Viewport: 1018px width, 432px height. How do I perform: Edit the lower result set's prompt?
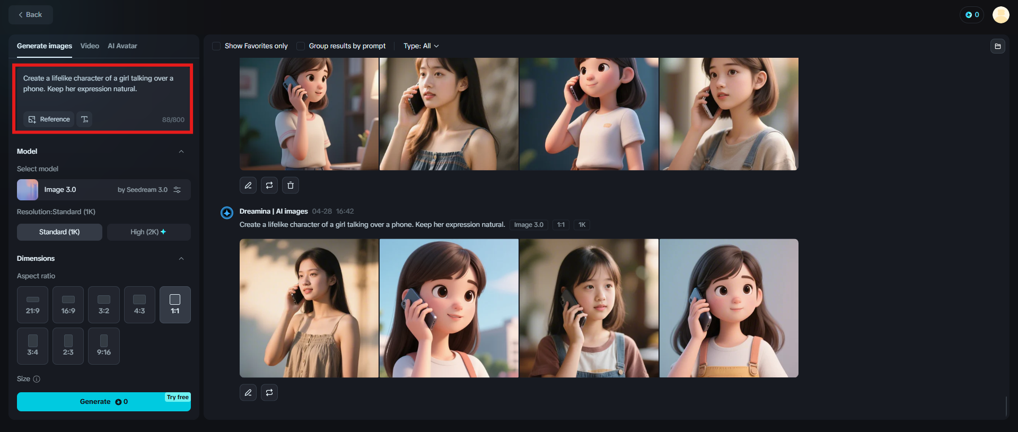[248, 393]
